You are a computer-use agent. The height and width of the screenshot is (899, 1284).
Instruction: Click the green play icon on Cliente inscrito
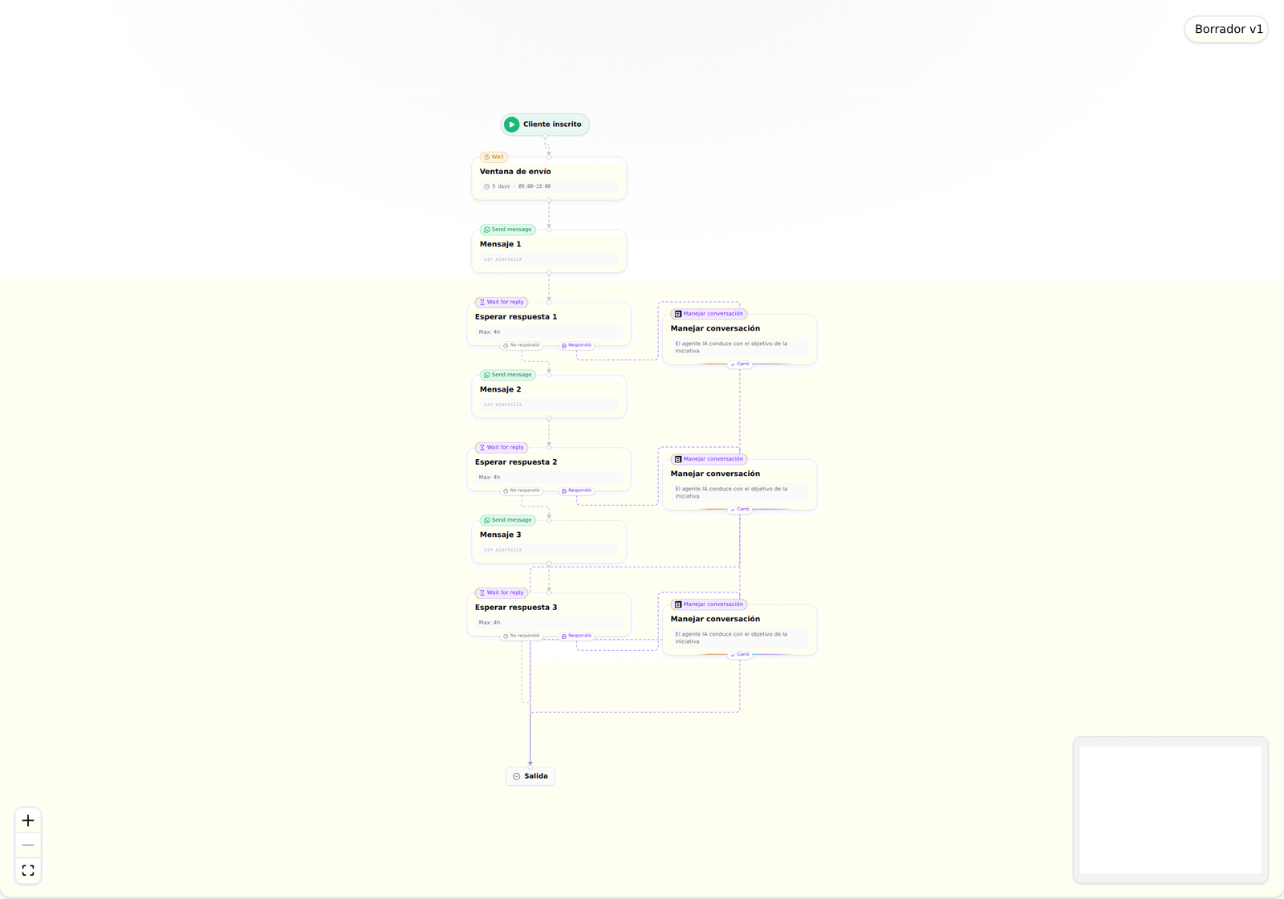(511, 124)
